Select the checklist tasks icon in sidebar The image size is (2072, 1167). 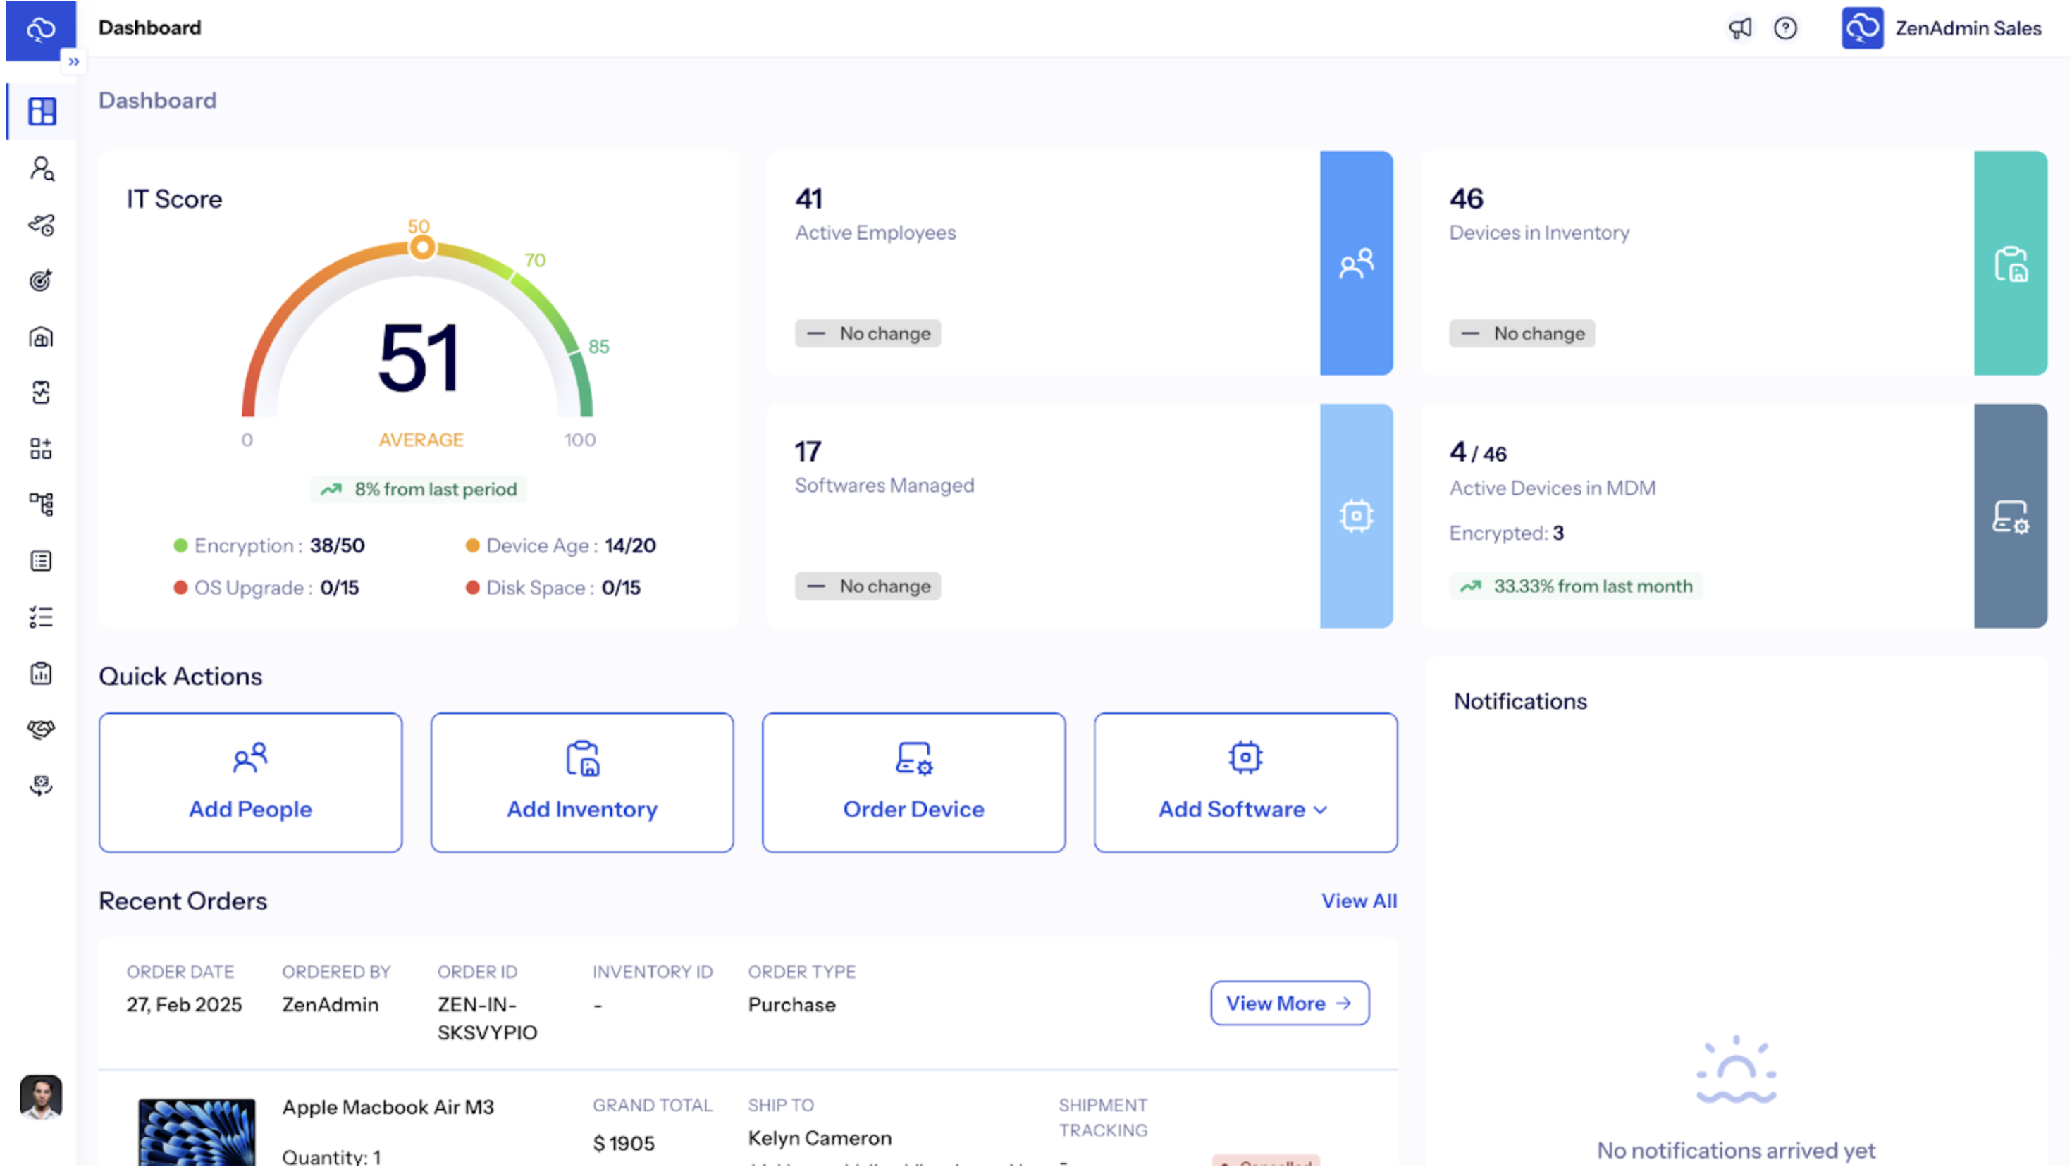pyautogui.click(x=40, y=617)
